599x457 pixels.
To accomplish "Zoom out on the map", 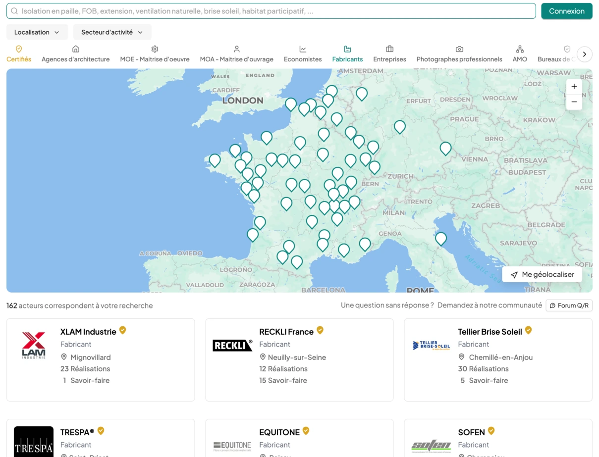I will 574,102.
